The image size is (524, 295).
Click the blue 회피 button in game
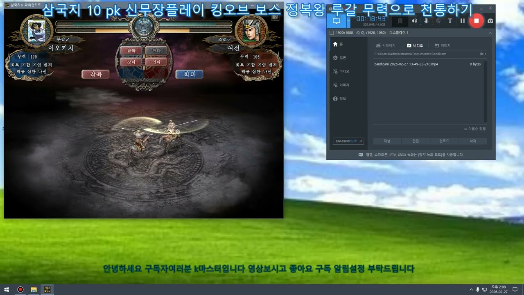[189, 74]
